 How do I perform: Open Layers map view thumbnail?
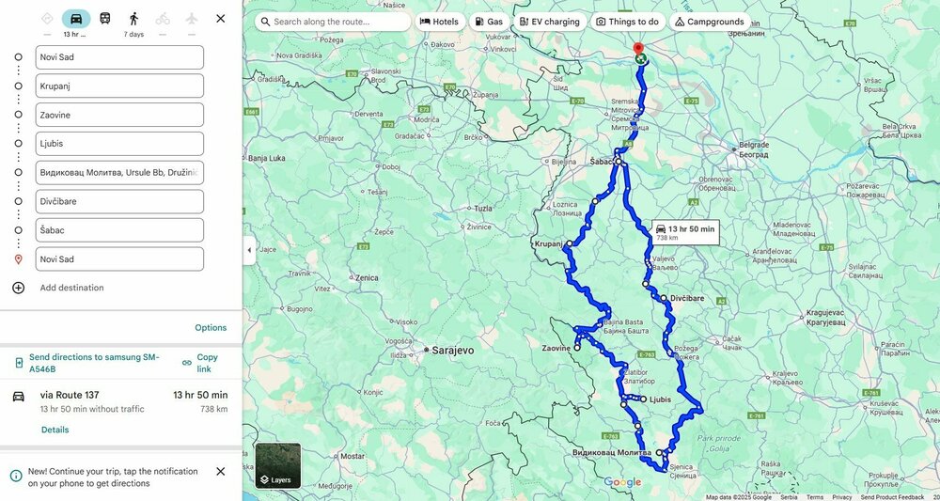(278, 465)
